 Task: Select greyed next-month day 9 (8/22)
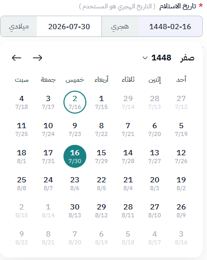22,238
